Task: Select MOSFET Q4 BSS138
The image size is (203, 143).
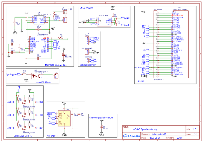Action: click(24, 128)
